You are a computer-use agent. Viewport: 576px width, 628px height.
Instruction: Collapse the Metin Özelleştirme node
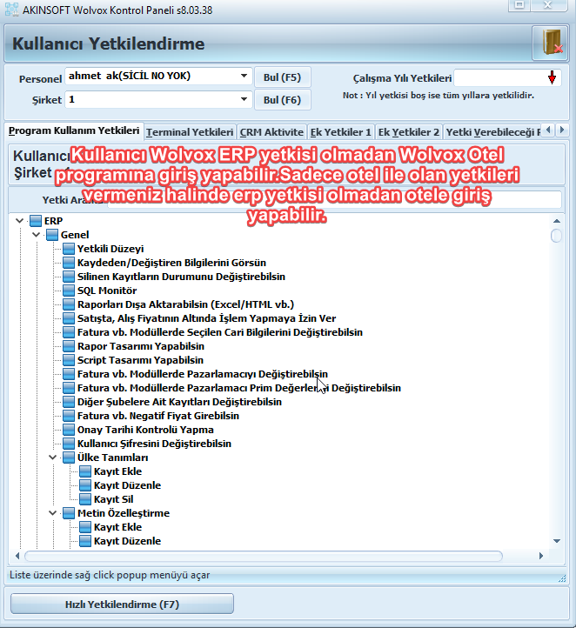click(52, 513)
